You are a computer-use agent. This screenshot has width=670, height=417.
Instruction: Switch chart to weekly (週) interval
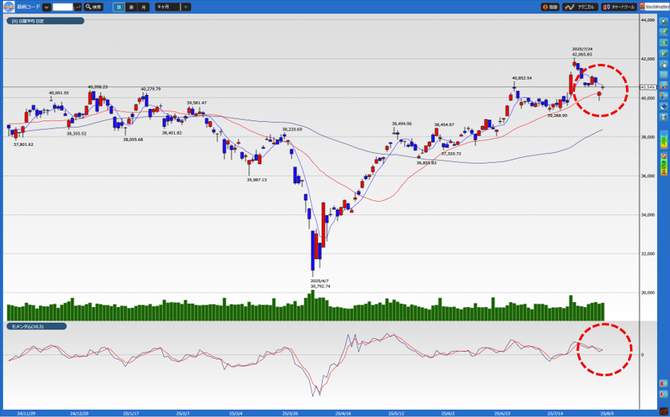(x=131, y=7)
